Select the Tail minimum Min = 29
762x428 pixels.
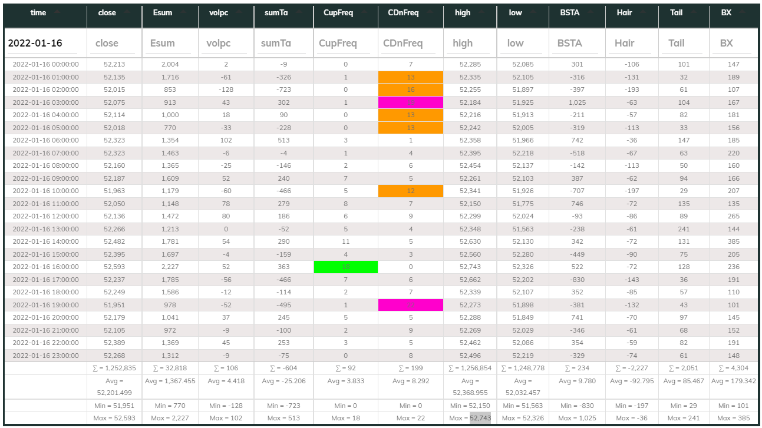[x=684, y=406]
